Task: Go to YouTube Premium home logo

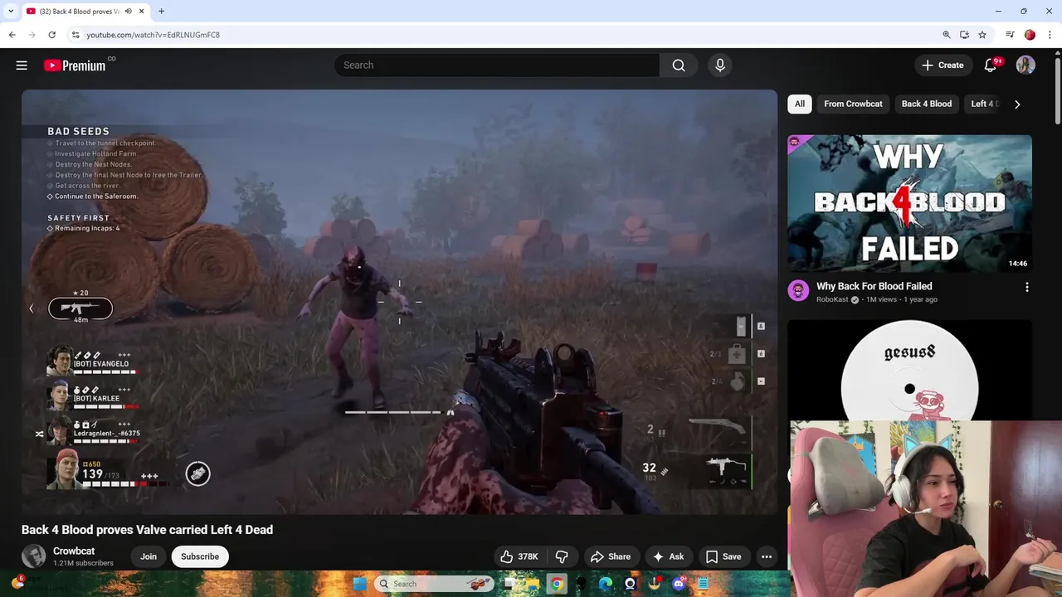Action: click(75, 66)
